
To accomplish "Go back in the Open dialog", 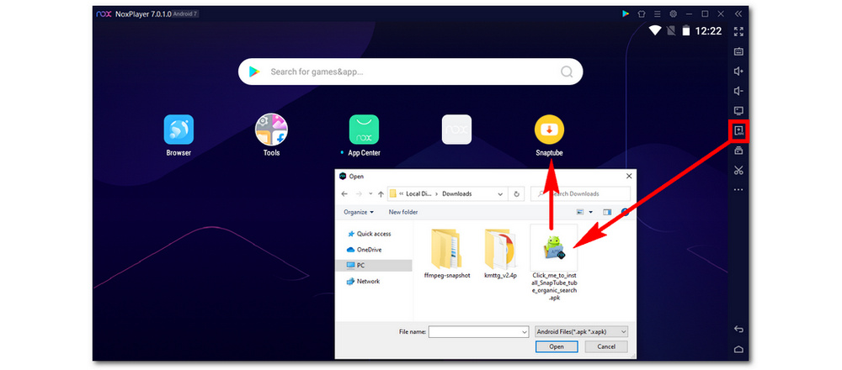I will pos(344,193).
